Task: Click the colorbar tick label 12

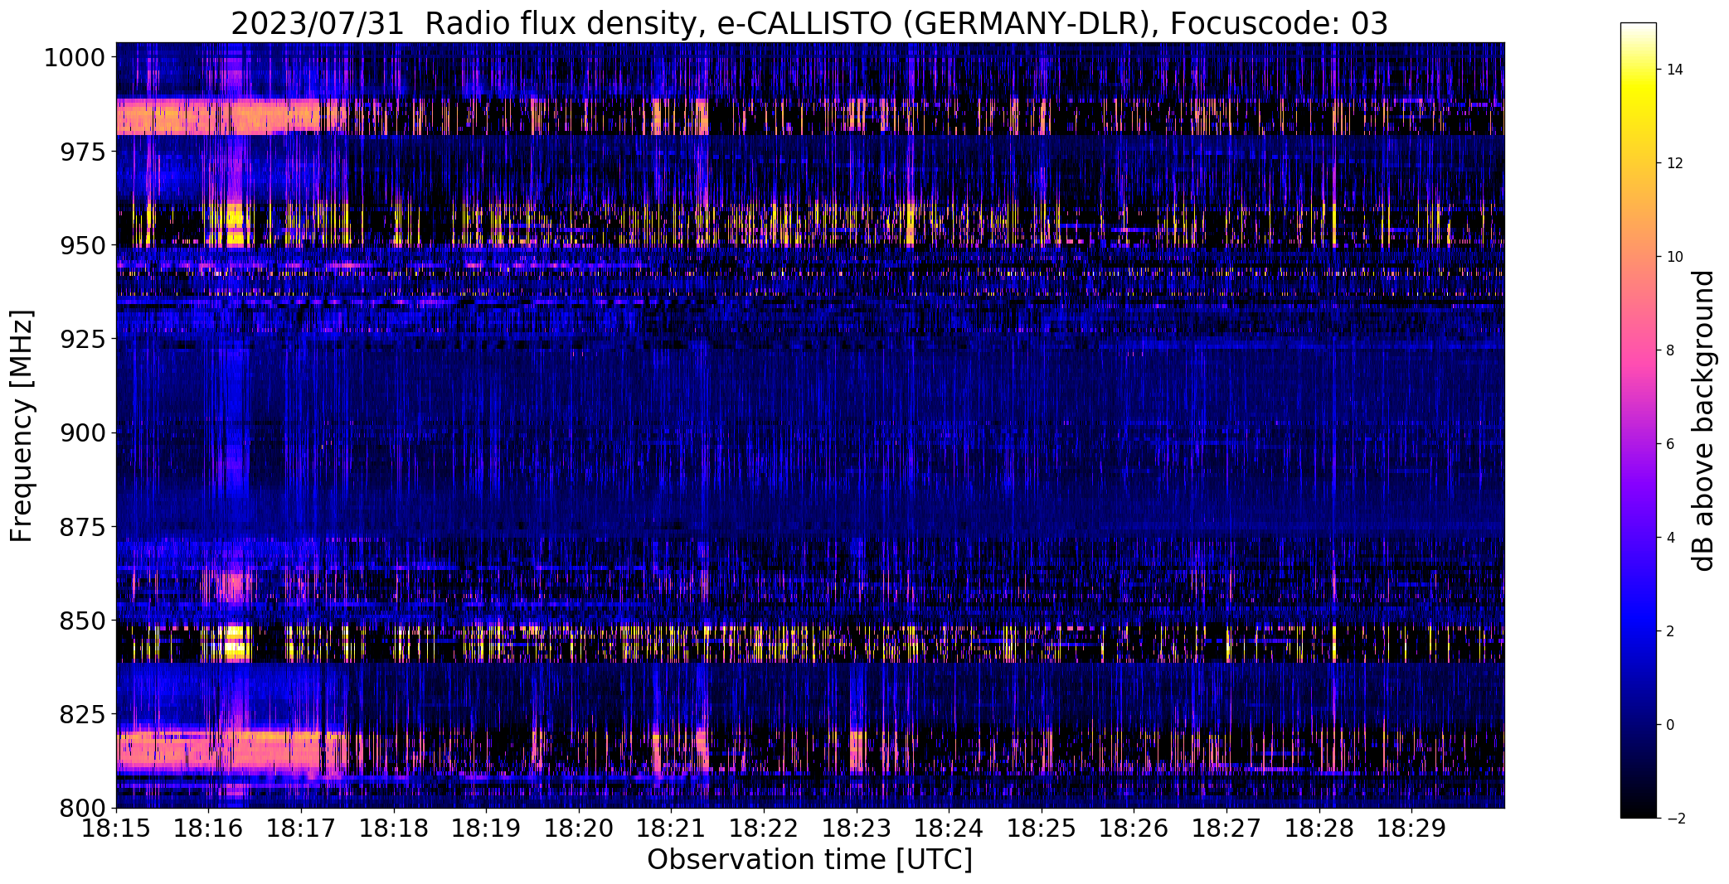Action: tap(1675, 163)
